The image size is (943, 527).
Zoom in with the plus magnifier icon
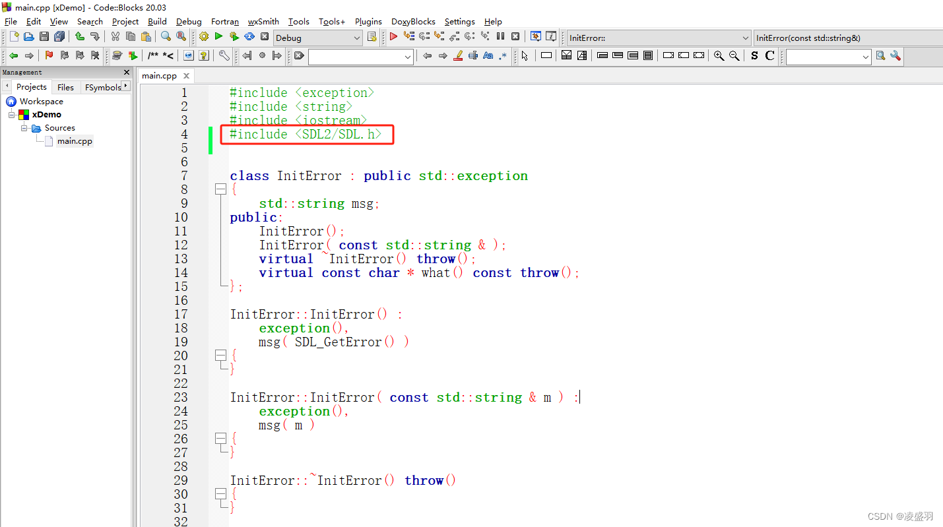point(719,56)
